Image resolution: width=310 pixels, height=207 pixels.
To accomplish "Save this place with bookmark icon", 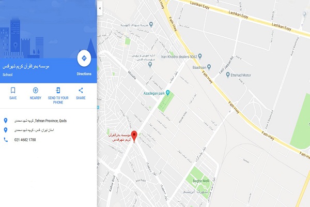I will coord(13,91).
